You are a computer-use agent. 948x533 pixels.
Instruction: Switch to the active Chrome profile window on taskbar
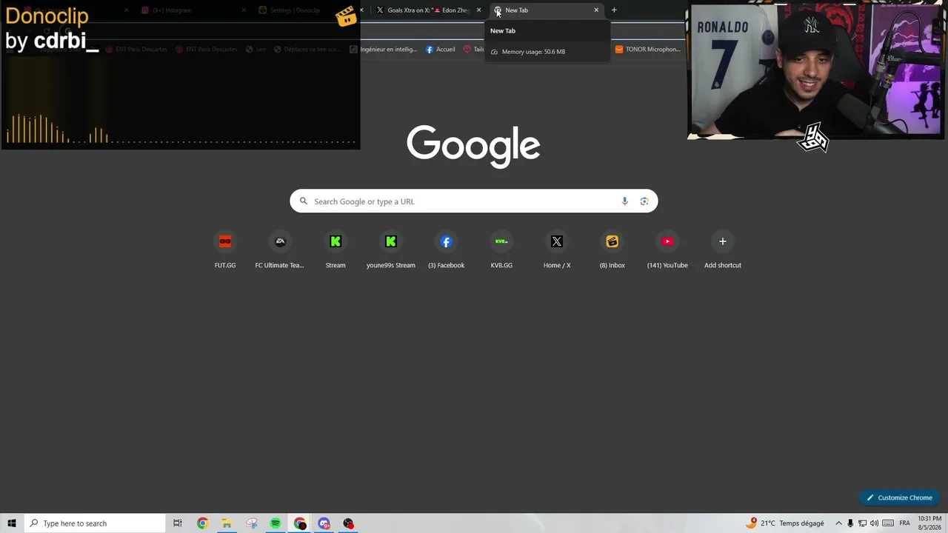coord(300,523)
